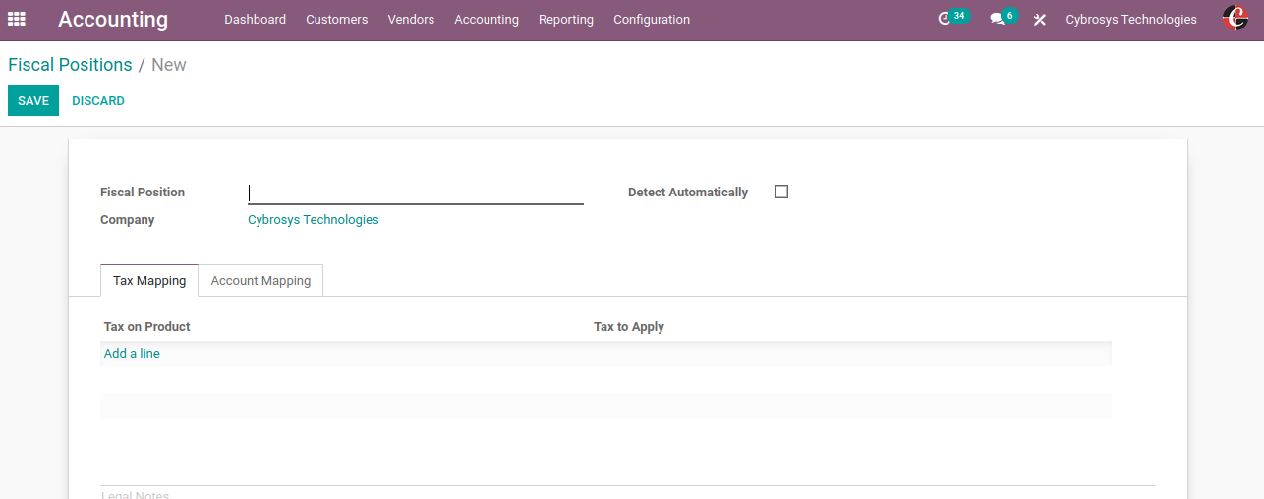Click the Fiscal Position field label

point(143,193)
